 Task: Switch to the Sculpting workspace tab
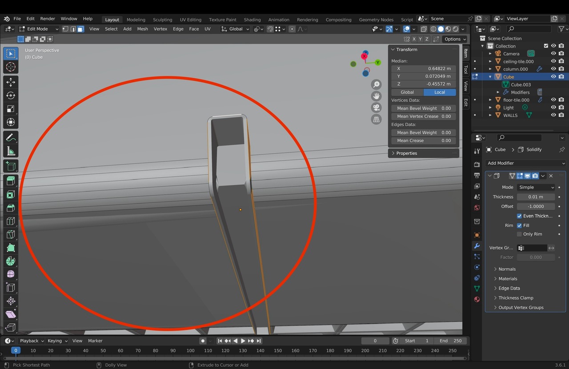point(162,20)
